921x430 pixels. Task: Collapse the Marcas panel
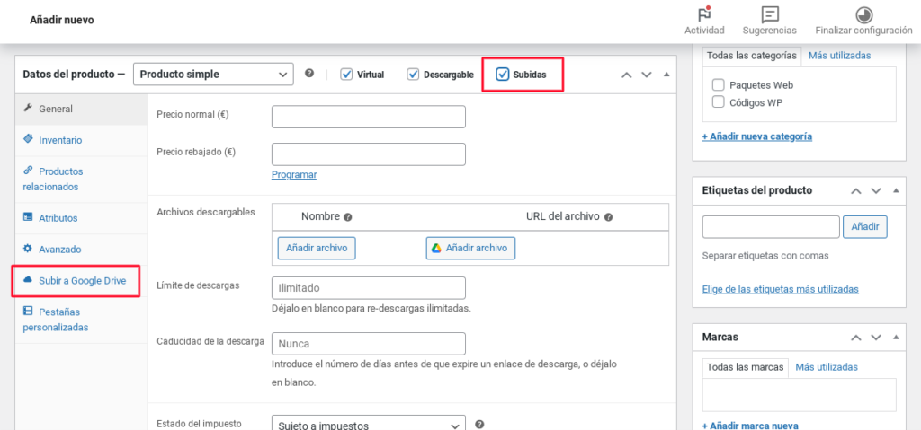(x=896, y=338)
